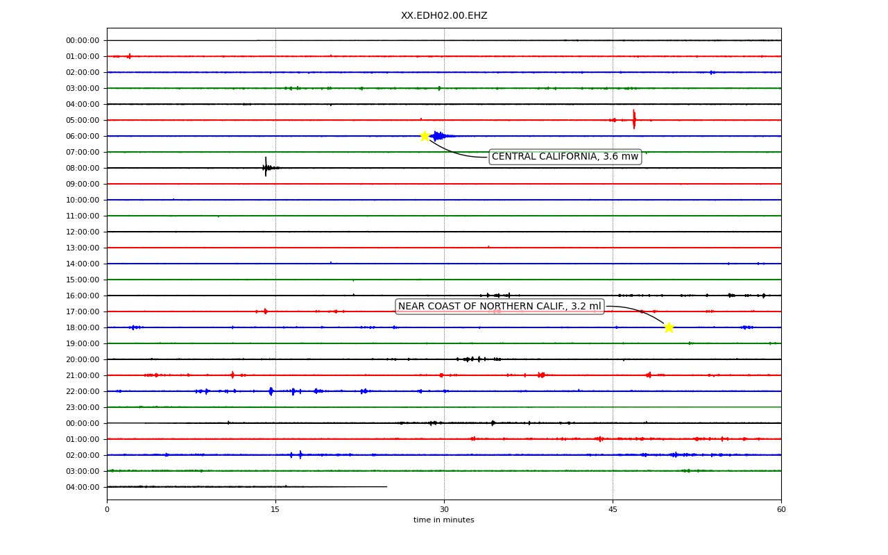This screenshot has width=888, height=555.
Task: Click the 23:00:00 row label
Action: (83, 407)
